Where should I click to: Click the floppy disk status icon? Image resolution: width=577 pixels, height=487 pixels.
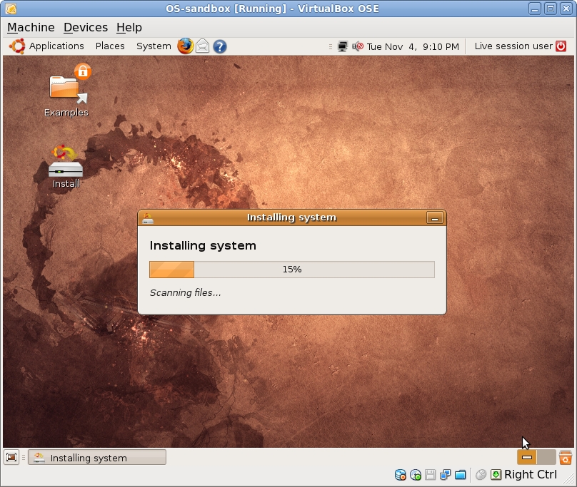coord(430,475)
